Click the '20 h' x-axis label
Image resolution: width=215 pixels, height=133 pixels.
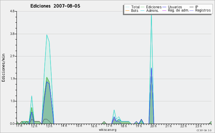(x=153, y=126)
